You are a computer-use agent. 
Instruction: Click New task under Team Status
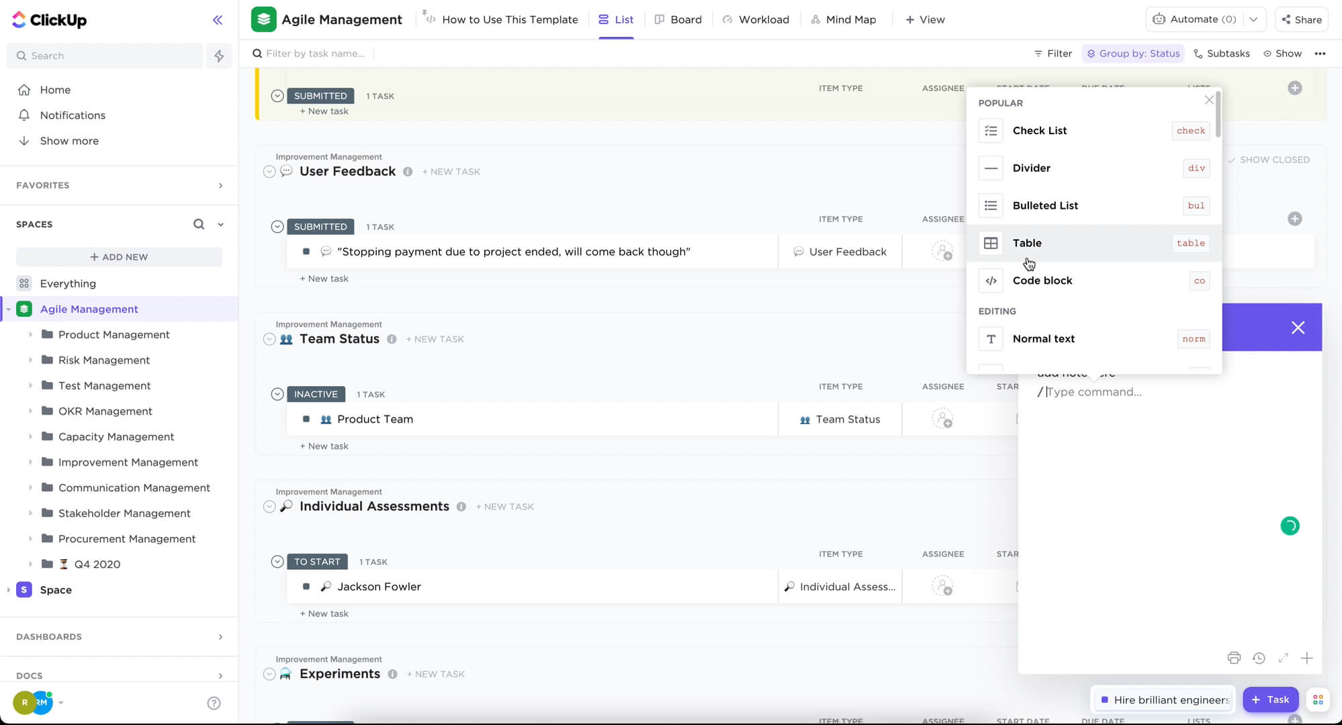click(x=324, y=445)
